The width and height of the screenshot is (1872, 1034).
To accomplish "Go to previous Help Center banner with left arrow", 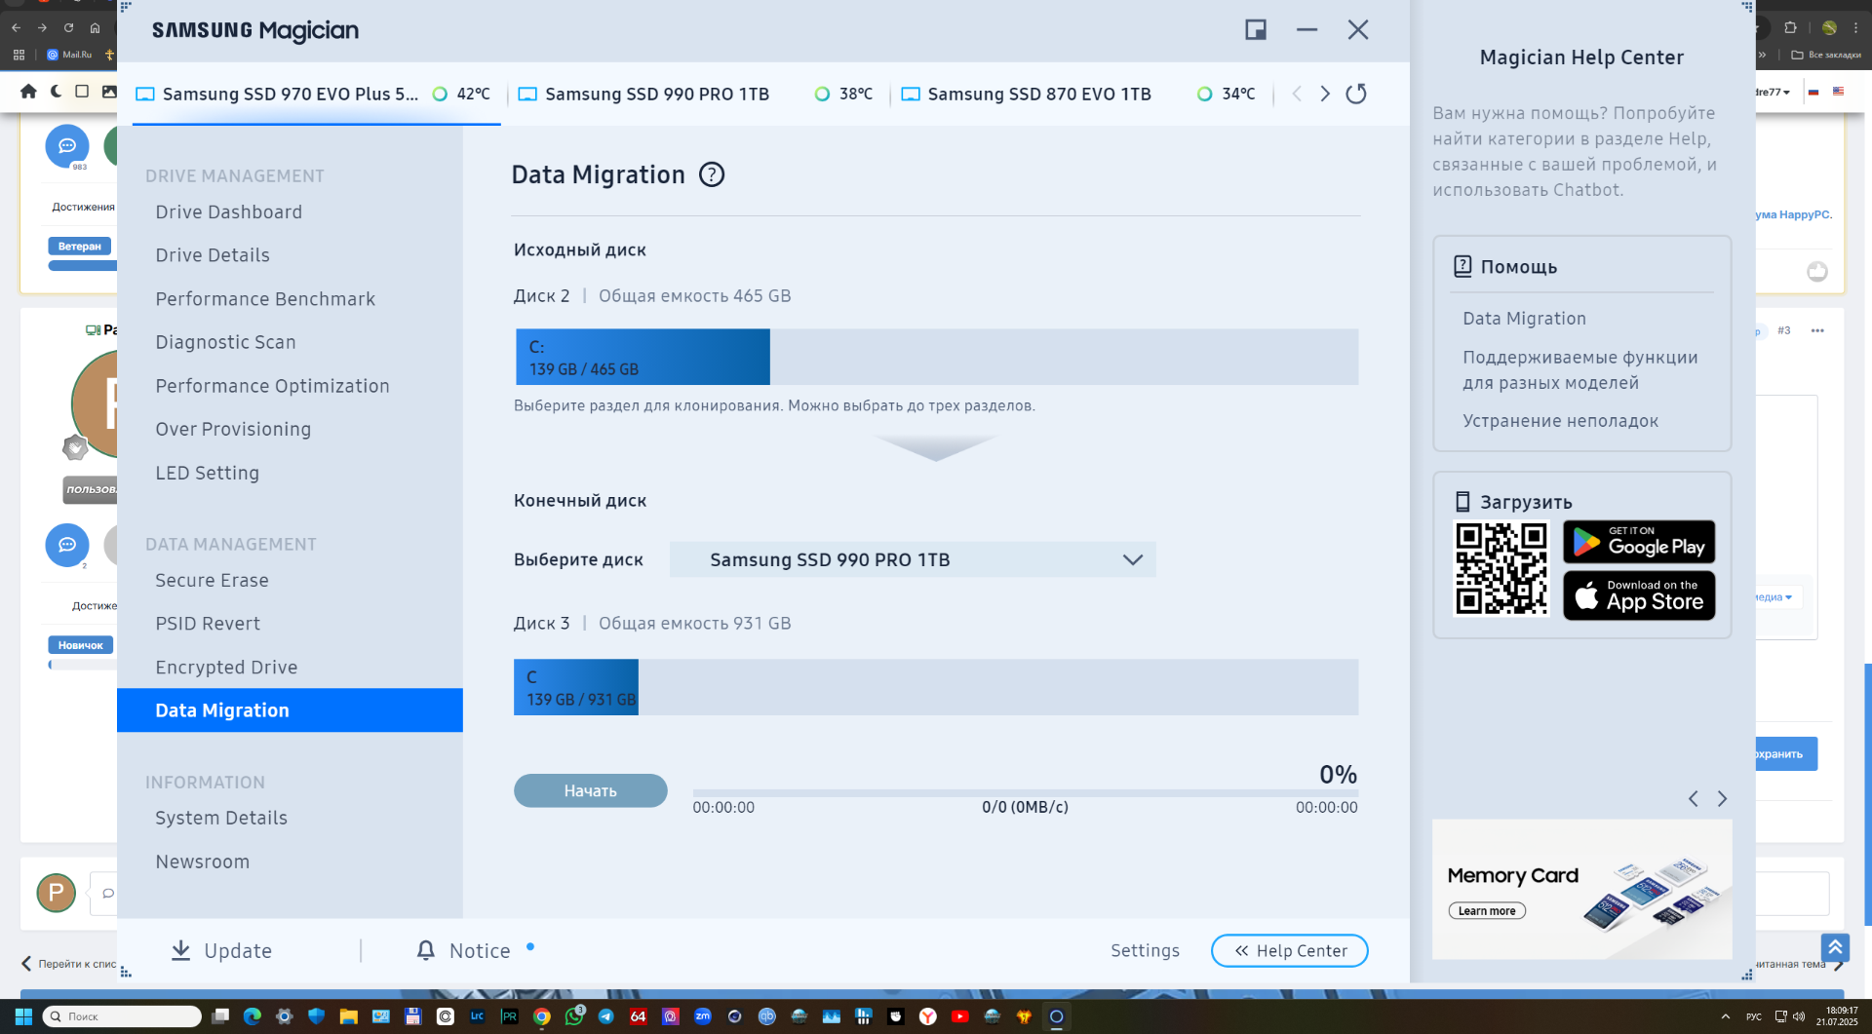I will coord(1694,799).
